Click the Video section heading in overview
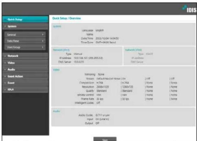Screen dimensions: 197x141 [56, 70]
